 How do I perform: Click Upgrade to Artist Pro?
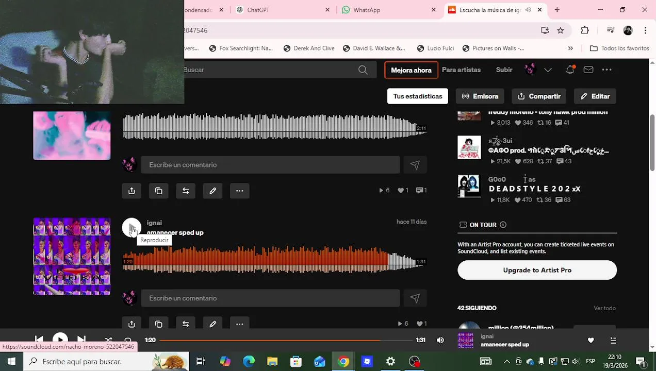click(x=537, y=270)
